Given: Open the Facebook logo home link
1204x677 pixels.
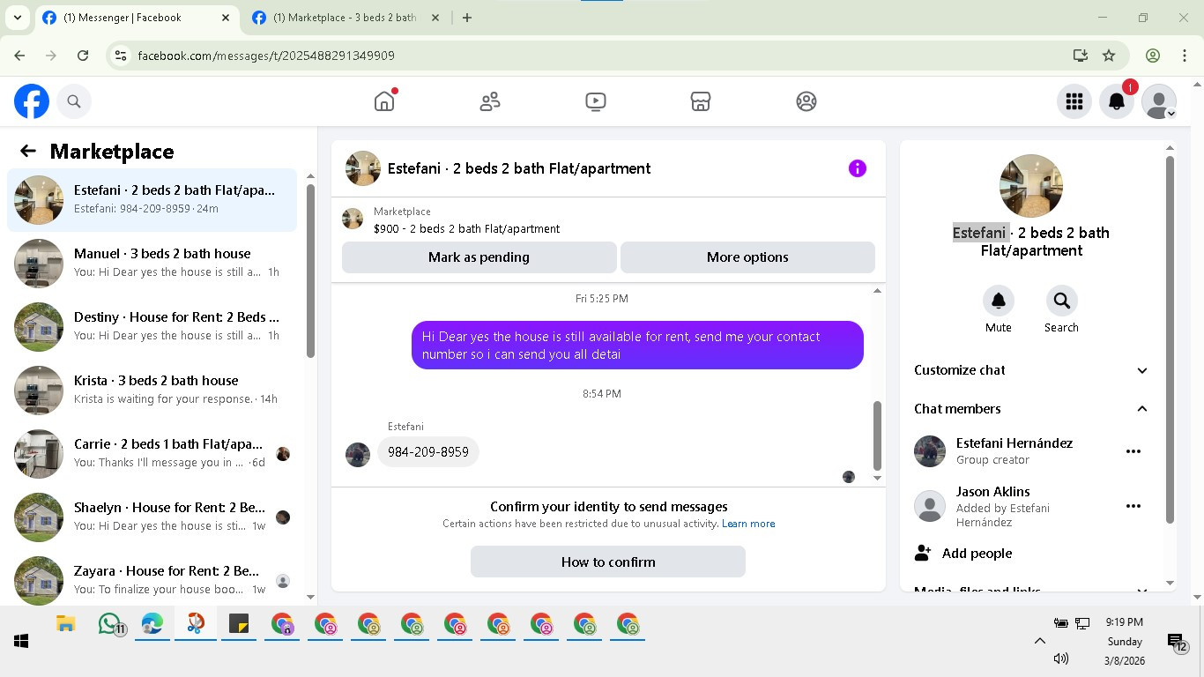Looking at the screenshot, I should tap(32, 101).
